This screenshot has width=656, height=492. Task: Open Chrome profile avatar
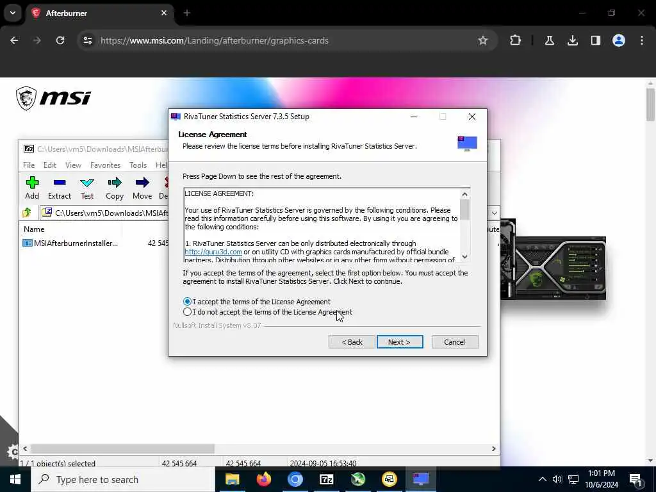pyautogui.click(x=618, y=40)
